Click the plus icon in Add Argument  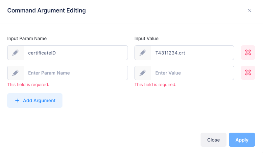coord(17,100)
